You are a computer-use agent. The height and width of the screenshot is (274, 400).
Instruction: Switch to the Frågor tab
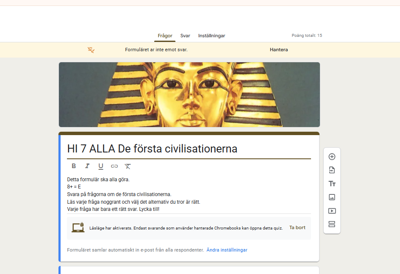[165, 36]
